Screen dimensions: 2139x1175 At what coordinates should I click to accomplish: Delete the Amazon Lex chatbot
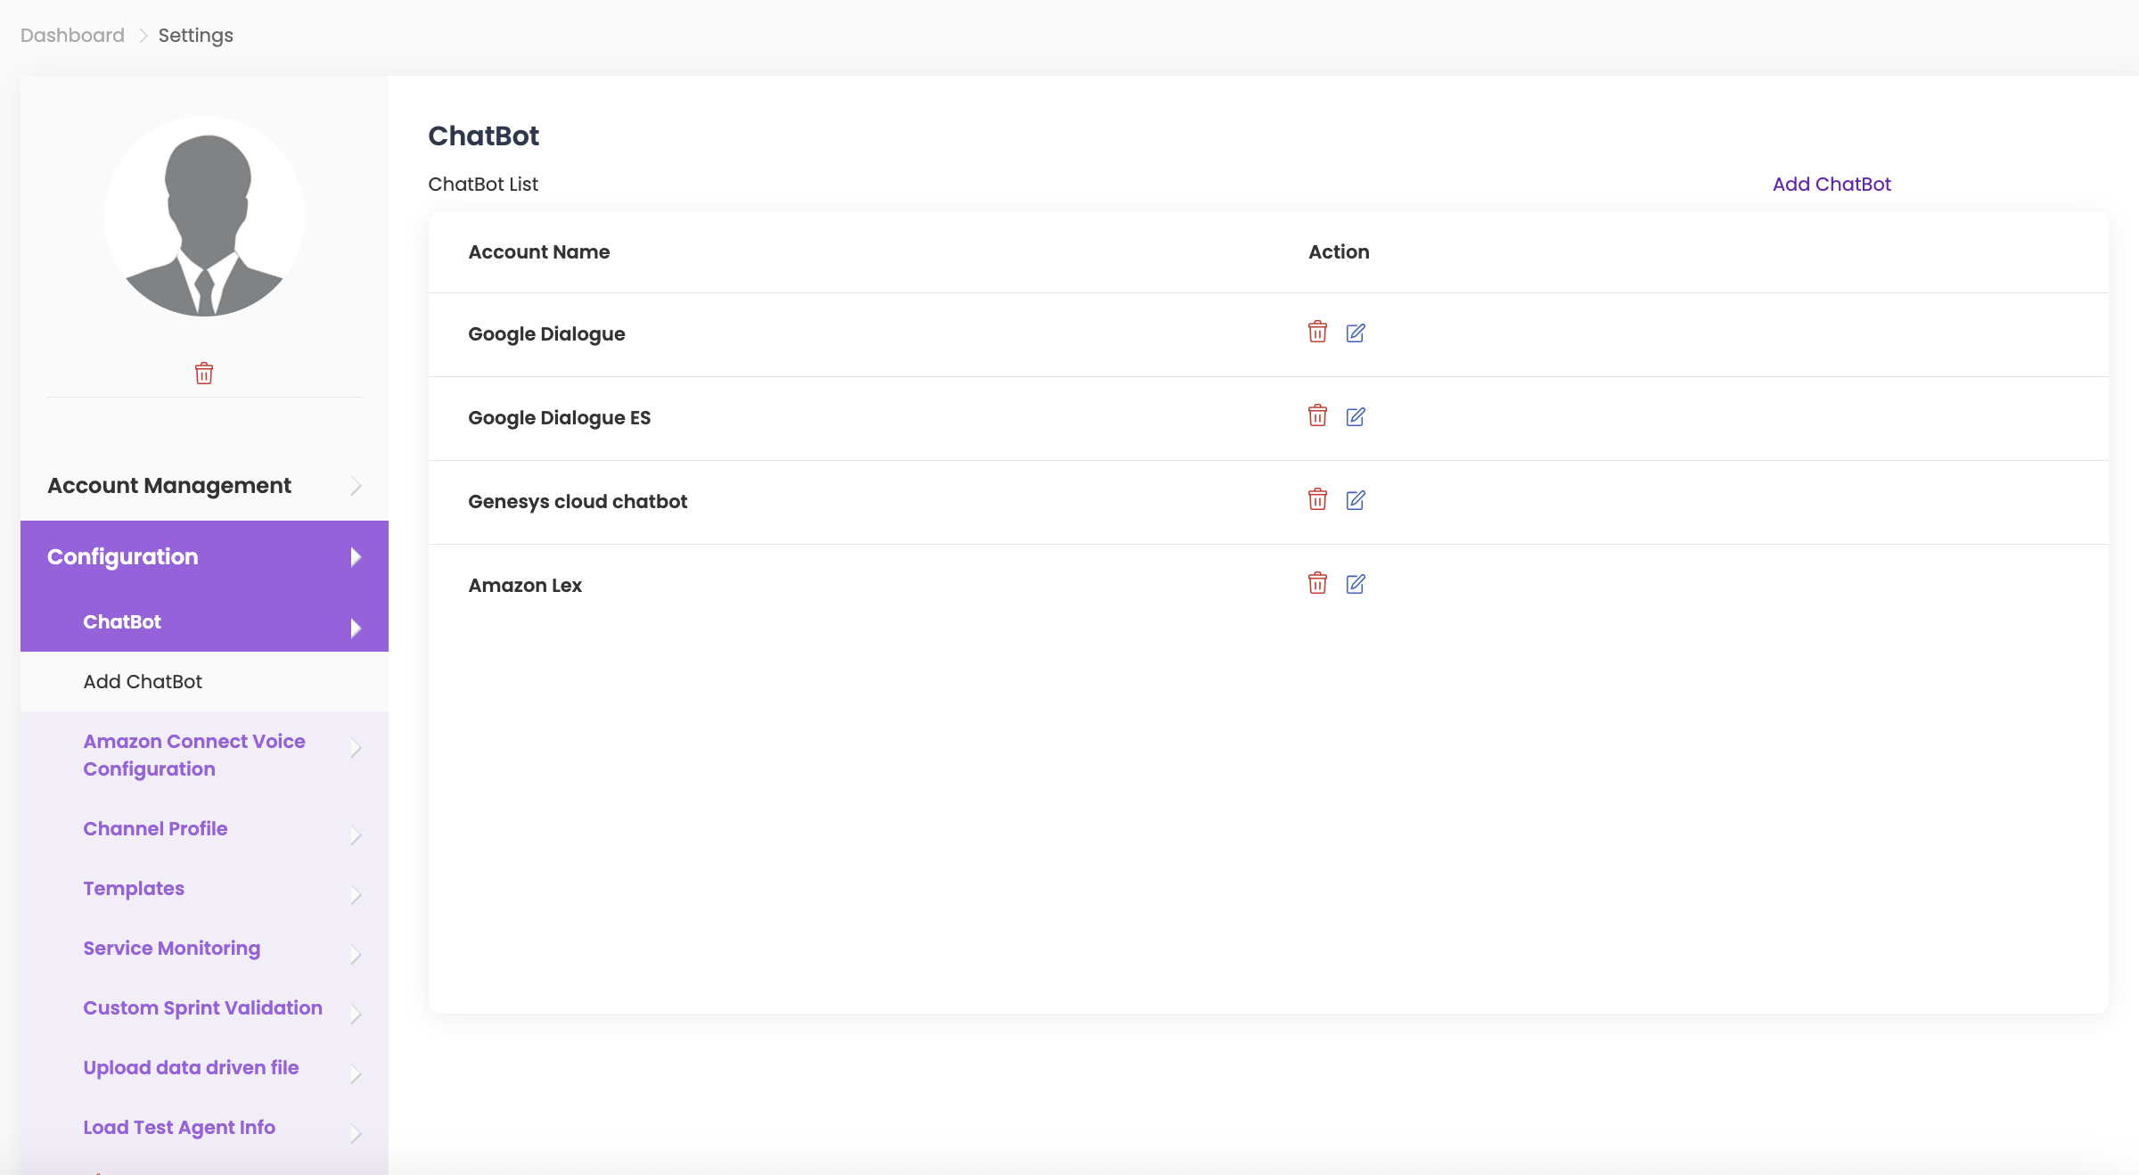coord(1317,584)
